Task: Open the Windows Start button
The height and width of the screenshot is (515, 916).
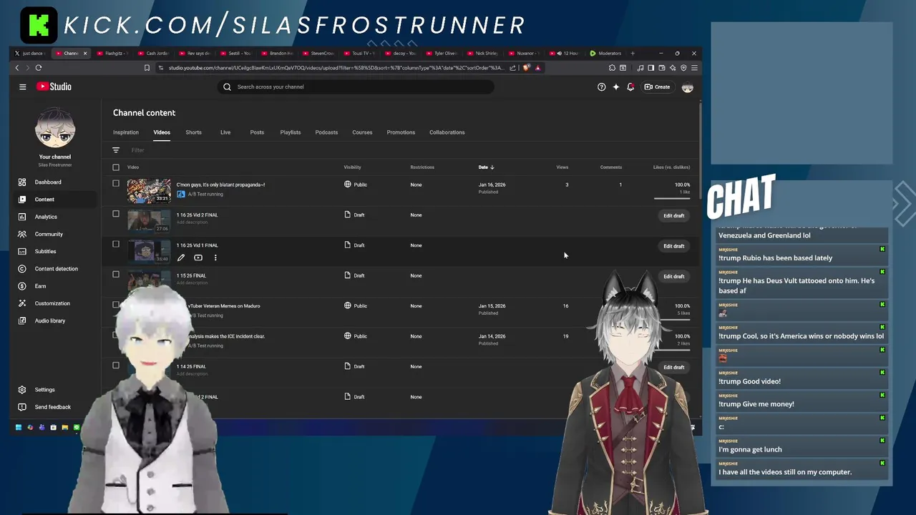Action: [x=19, y=428]
